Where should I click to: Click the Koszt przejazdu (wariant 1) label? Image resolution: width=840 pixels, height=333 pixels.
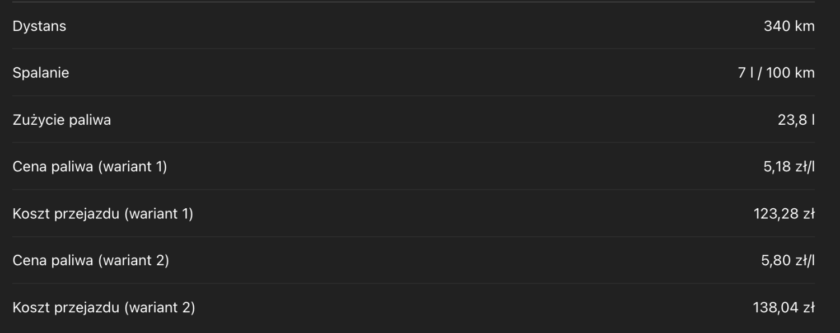point(102,214)
